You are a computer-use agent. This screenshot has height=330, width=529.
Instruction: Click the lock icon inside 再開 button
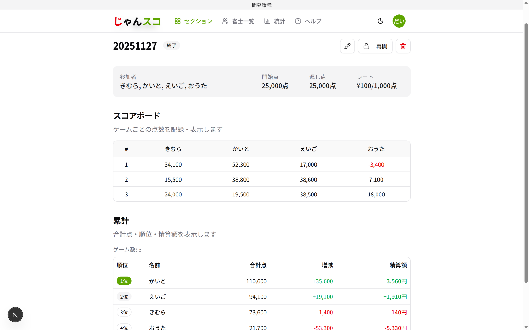click(x=366, y=46)
